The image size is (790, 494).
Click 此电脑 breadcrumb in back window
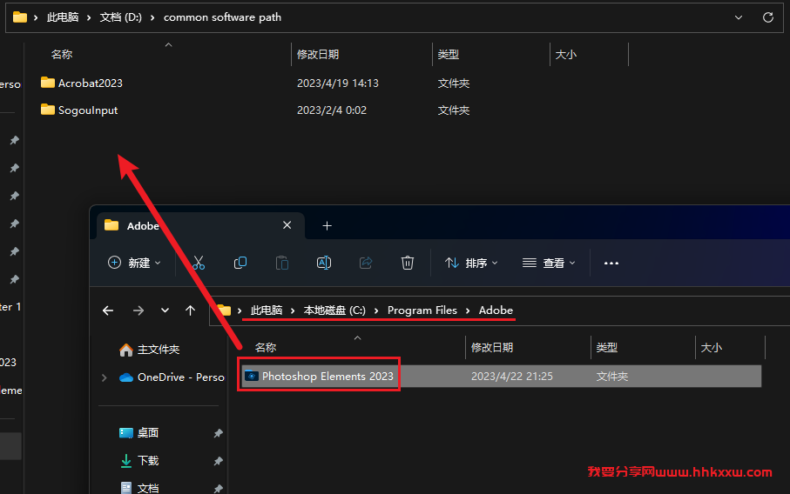click(x=63, y=17)
